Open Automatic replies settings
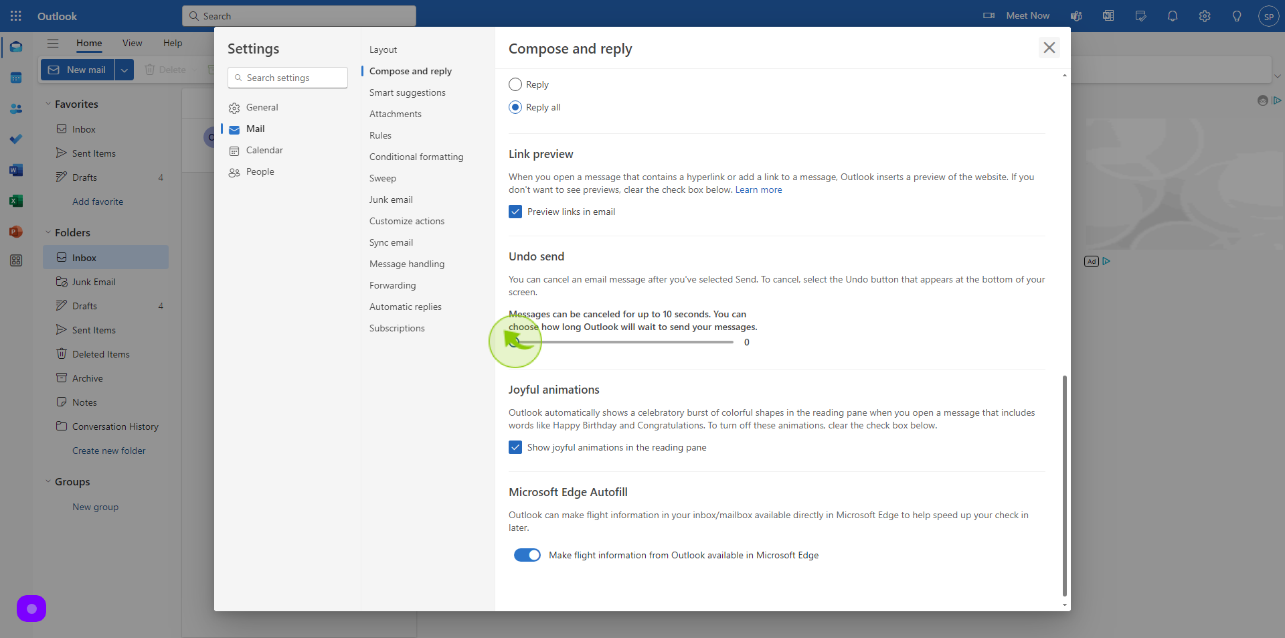The image size is (1285, 638). tap(406, 307)
